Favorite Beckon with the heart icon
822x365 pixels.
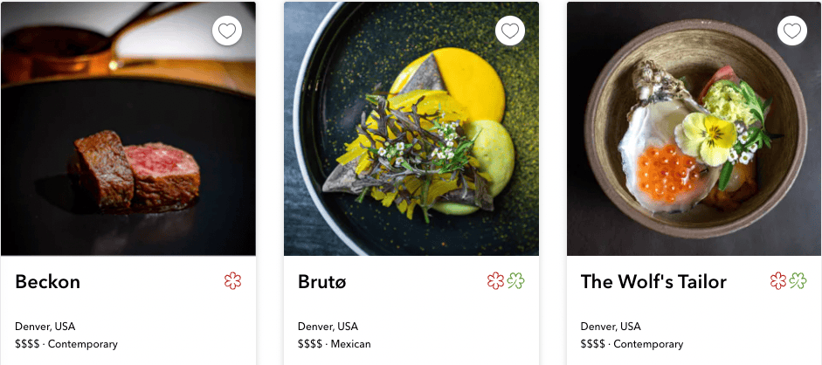click(227, 31)
